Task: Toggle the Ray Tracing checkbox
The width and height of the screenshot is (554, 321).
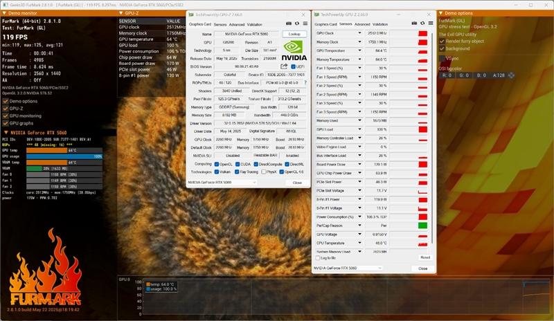Action: click(x=237, y=172)
